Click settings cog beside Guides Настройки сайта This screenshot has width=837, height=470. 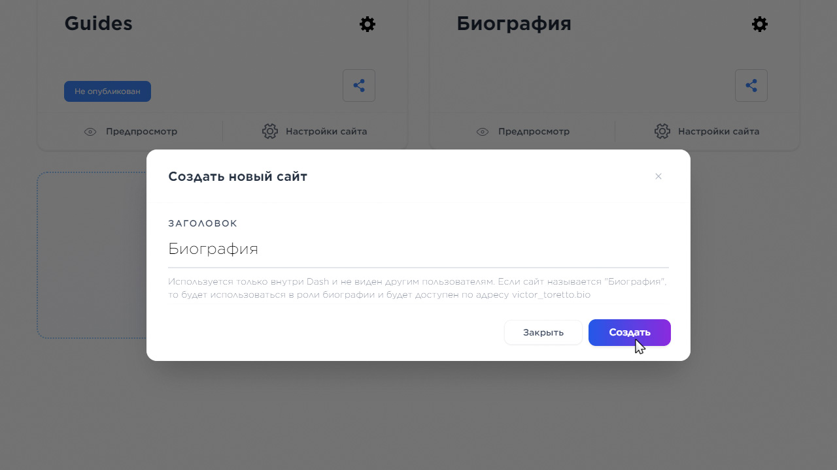(270, 131)
